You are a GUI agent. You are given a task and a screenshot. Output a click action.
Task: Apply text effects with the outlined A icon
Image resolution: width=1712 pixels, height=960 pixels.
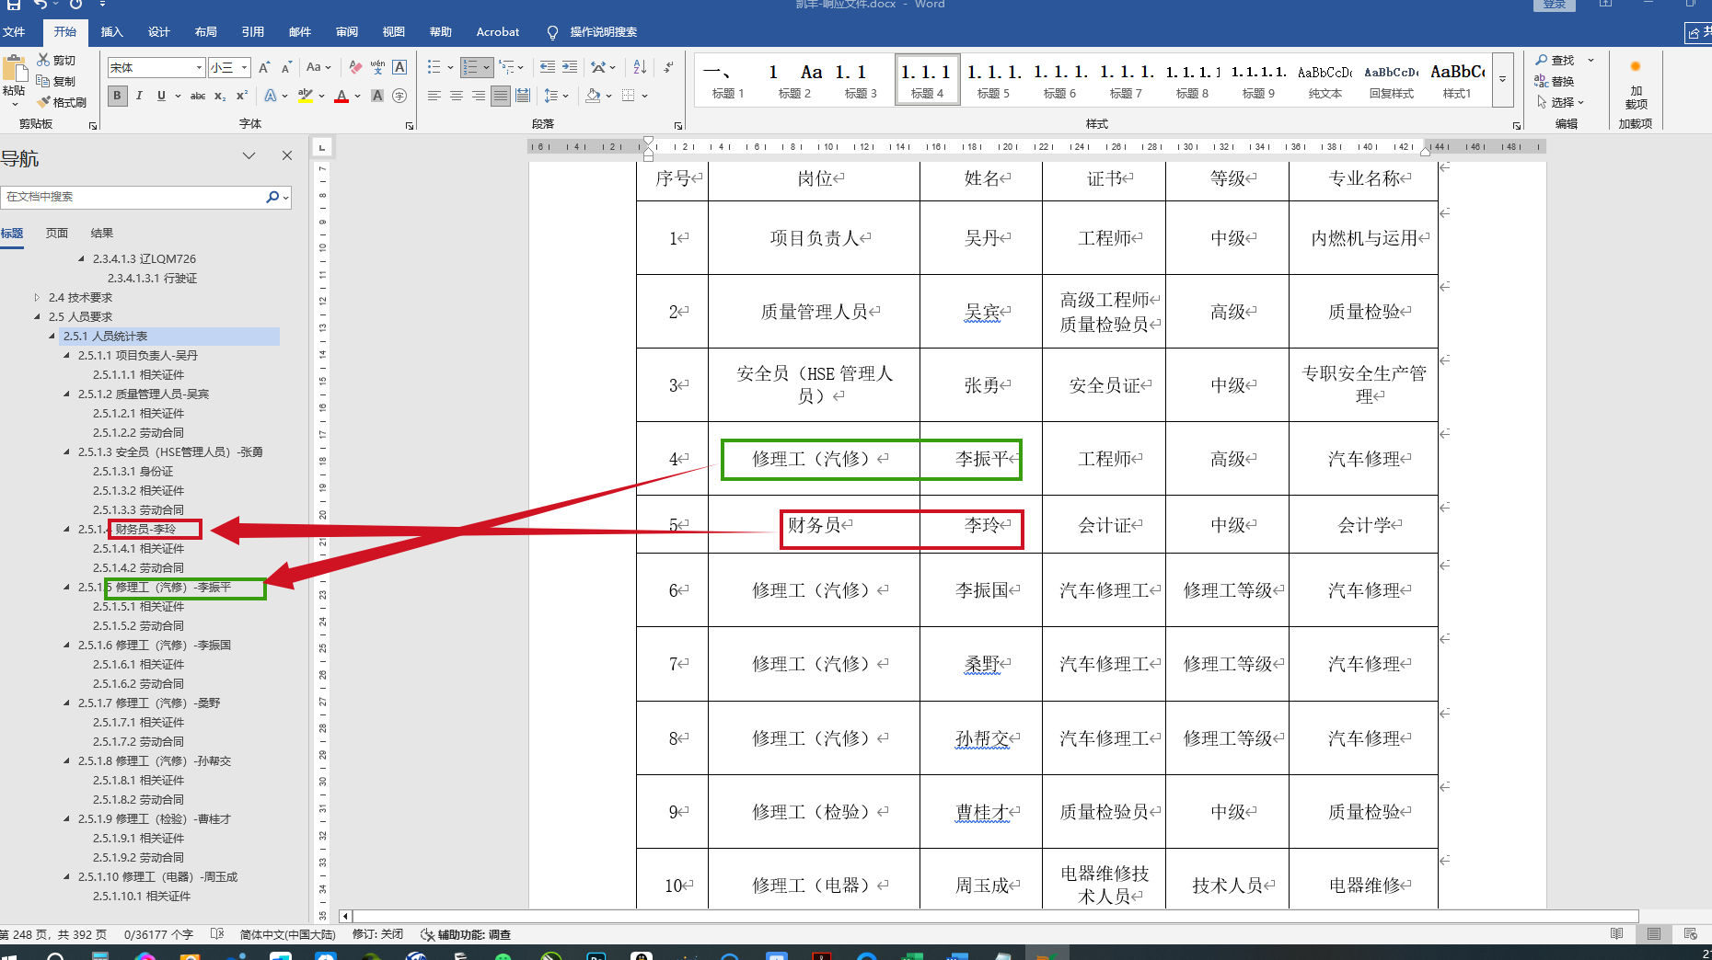(x=271, y=96)
